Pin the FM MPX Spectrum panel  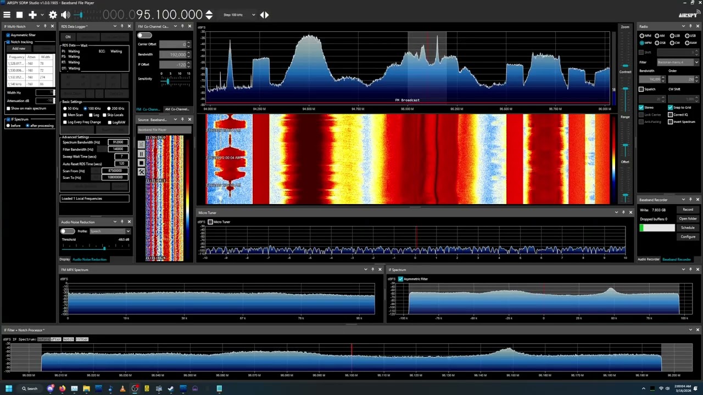[372, 269]
